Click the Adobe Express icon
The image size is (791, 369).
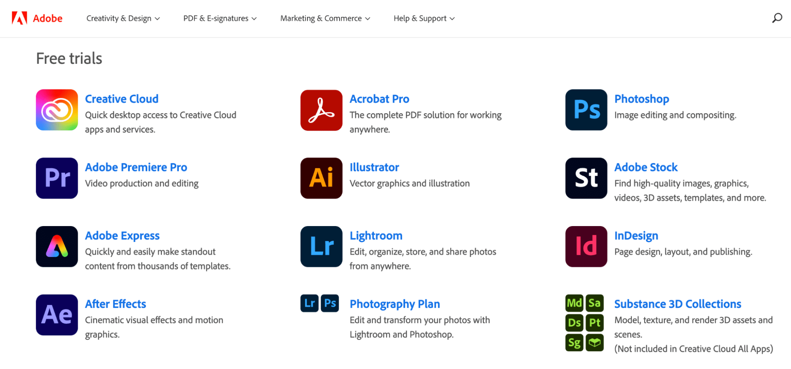(x=57, y=247)
